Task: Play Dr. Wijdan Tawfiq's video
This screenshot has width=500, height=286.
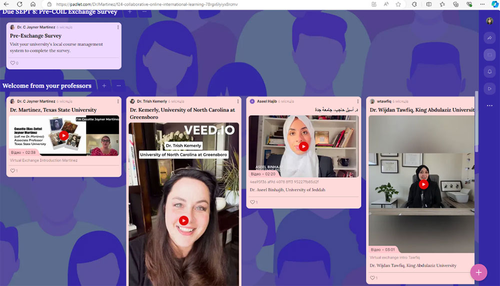Action: 423,184
